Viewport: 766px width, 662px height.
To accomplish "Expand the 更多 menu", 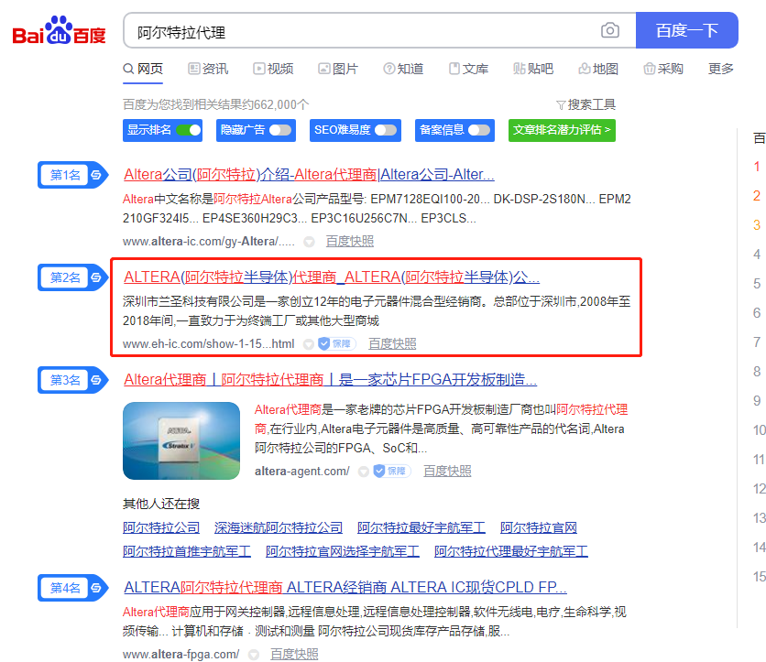I will 721,69.
